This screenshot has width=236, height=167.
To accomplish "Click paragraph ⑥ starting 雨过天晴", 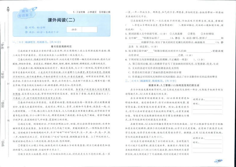I will tap(61, 132).
